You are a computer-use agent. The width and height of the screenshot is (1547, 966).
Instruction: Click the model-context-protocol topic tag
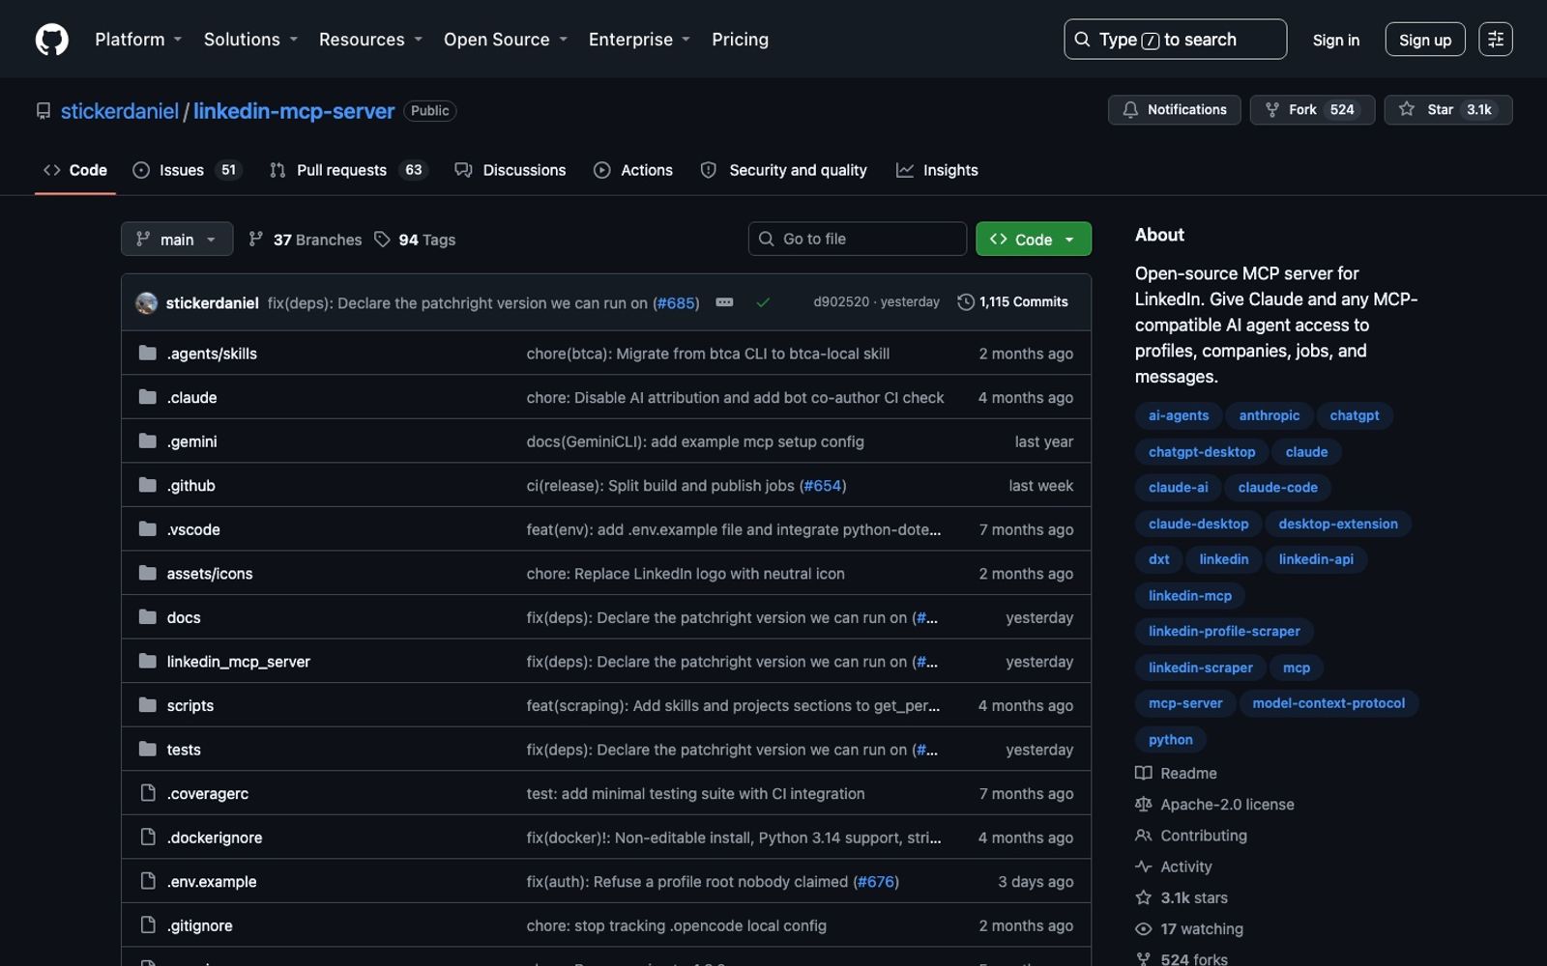coord(1328,703)
